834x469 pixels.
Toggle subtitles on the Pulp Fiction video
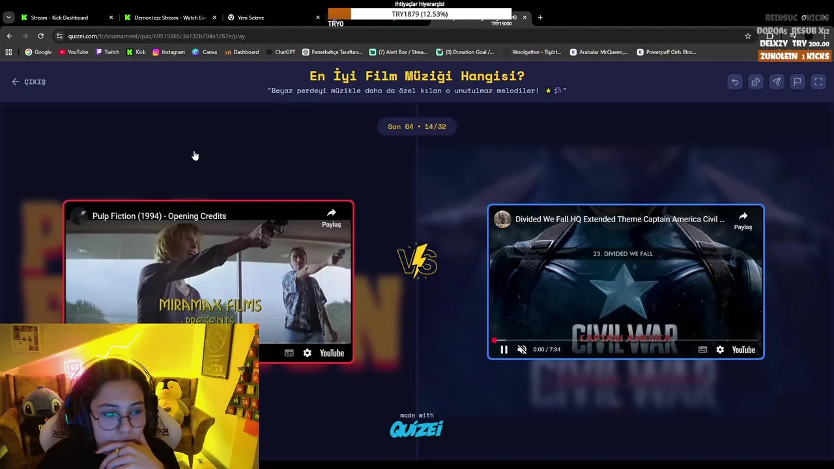coord(289,353)
